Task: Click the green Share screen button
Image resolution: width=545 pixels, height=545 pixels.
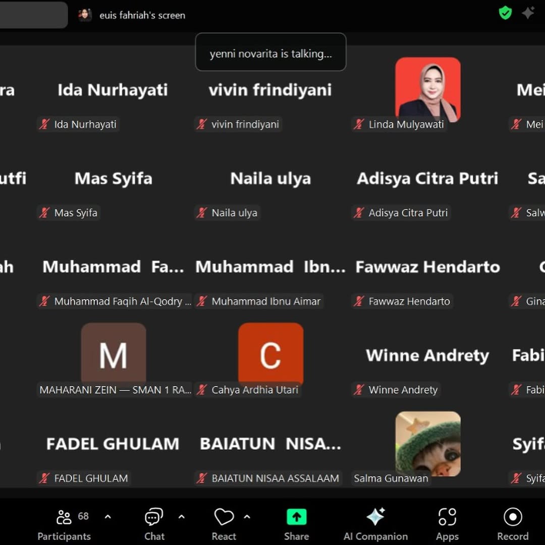Action: point(296,518)
